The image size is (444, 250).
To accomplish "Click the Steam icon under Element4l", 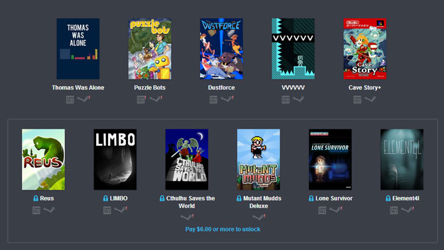I will (407, 210).
